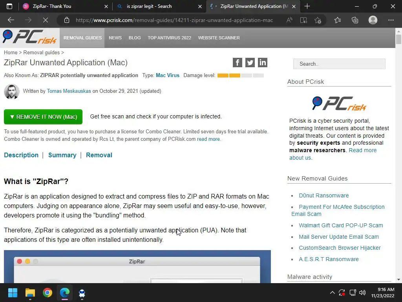Click the Removal guides breadcrumb link
Image resolution: width=402 pixels, height=302 pixels.
(x=41, y=52)
